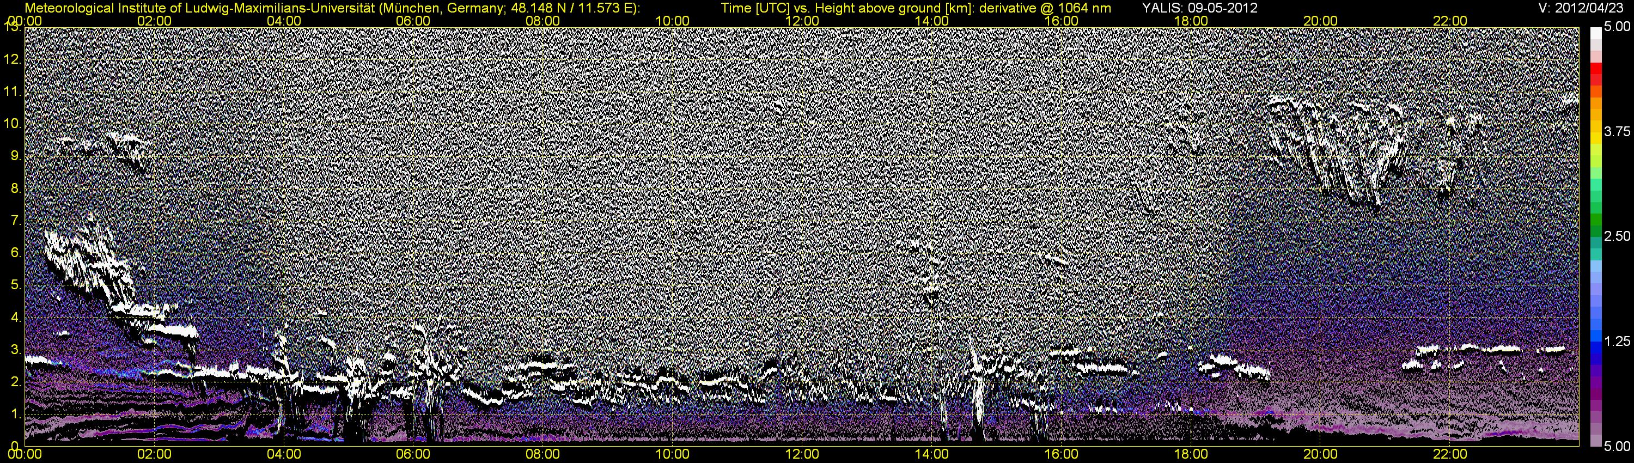This screenshot has height=463, width=1634.
Task: Click '04:00' on the bottom time axis
Action: pos(284,454)
